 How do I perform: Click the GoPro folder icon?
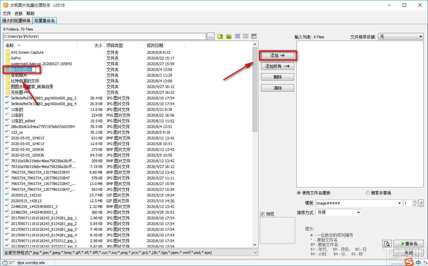[7, 58]
